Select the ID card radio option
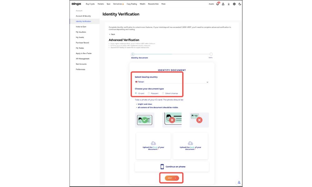Image resolution: width=312 pixels, height=187 pixels. [136, 93]
